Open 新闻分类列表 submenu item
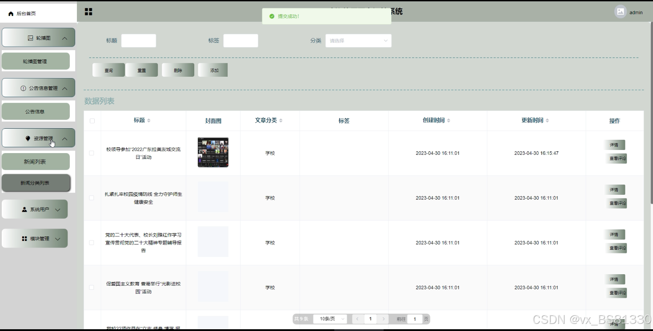The width and height of the screenshot is (653, 331). click(x=36, y=183)
